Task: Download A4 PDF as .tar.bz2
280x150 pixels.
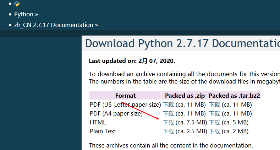Action: pyautogui.click(x=214, y=113)
